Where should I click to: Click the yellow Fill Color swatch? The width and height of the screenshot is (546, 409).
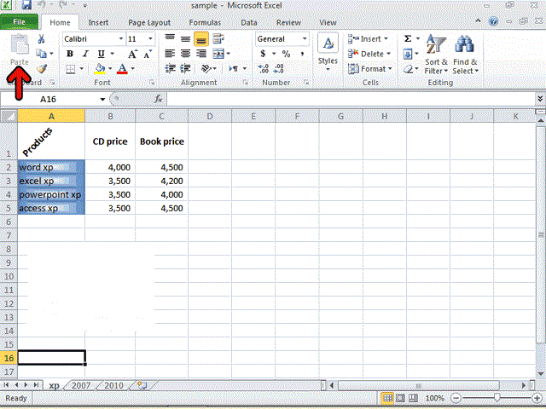tap(100, 68)
